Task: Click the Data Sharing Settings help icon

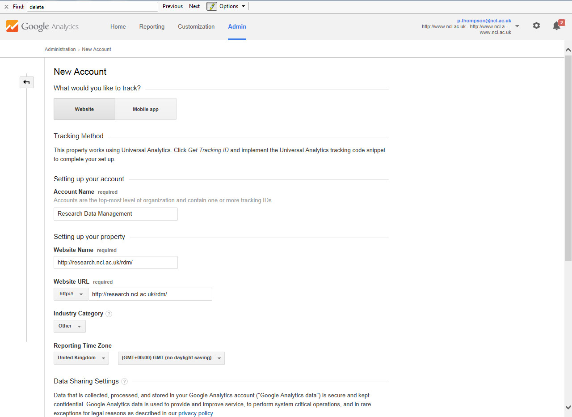Action: coord(124,382)
